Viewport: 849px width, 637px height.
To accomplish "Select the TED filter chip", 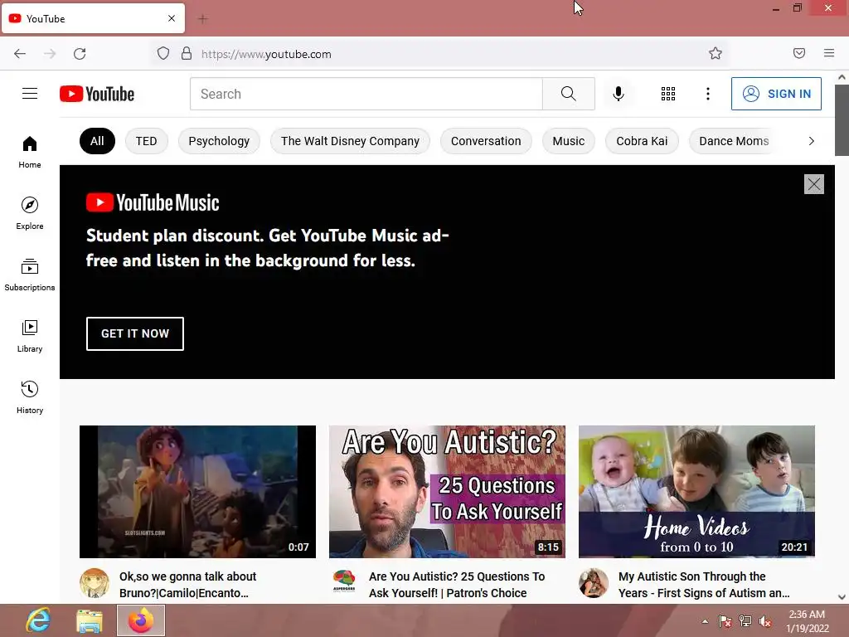I will 146,141.
